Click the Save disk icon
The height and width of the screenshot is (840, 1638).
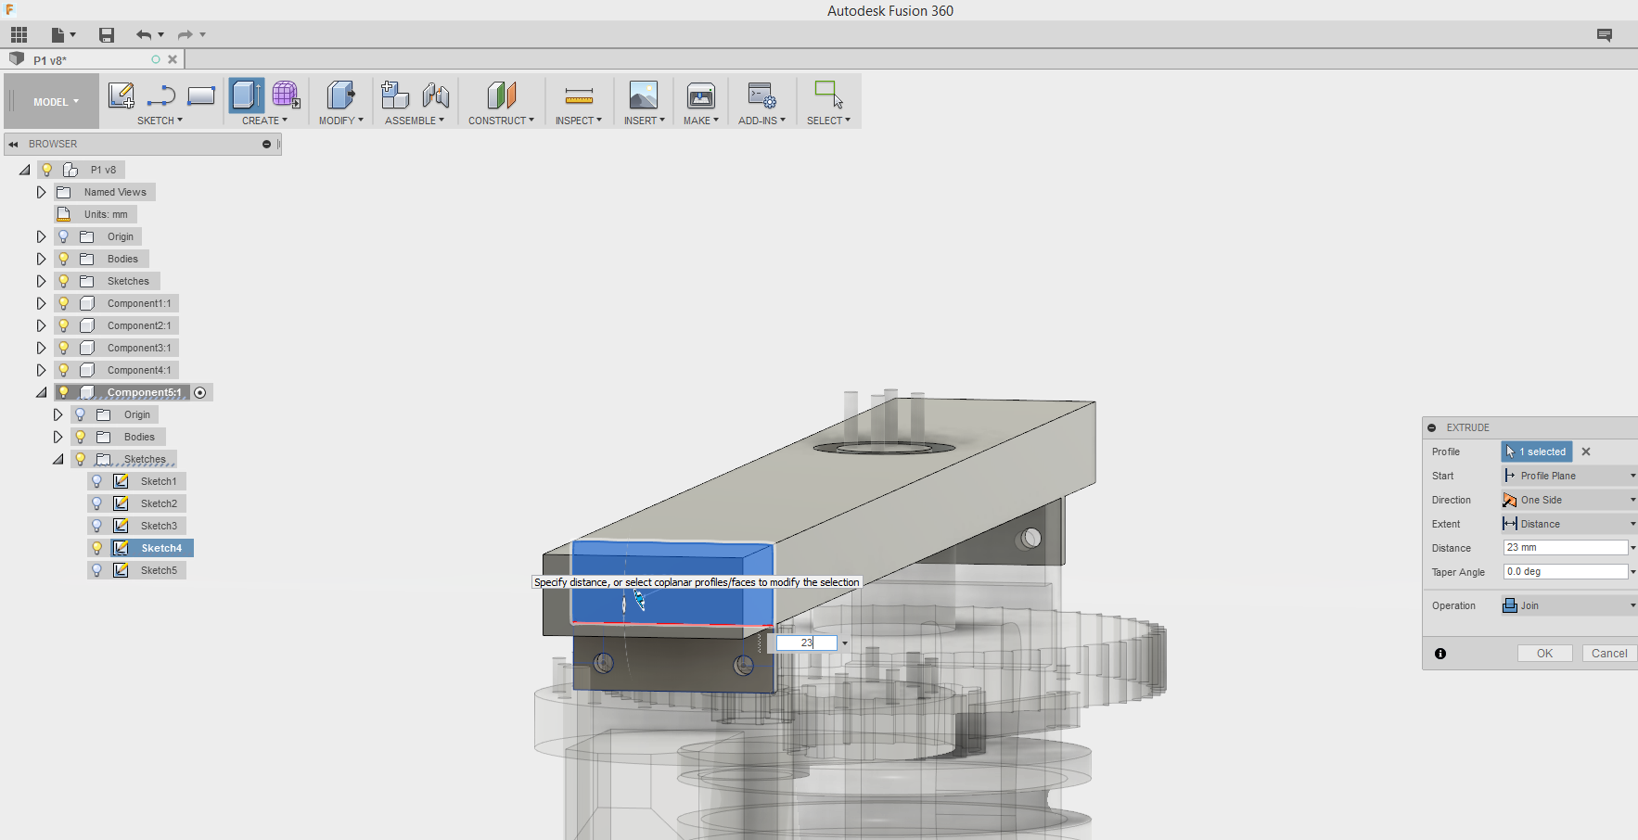point(107,35)
